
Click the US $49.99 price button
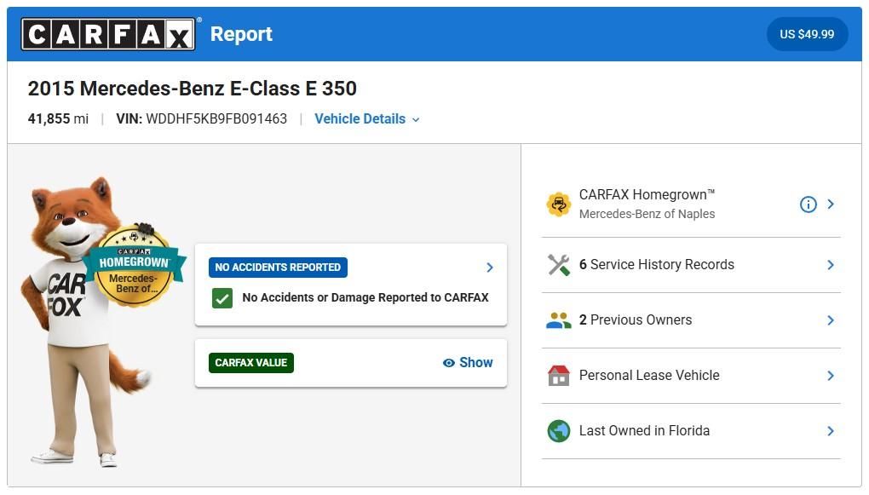[806, 34]
